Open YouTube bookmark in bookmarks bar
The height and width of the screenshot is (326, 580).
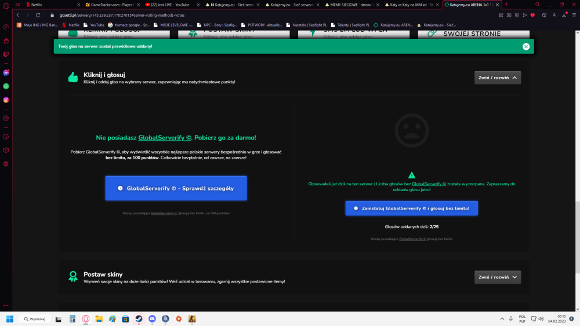coord(93,25)
